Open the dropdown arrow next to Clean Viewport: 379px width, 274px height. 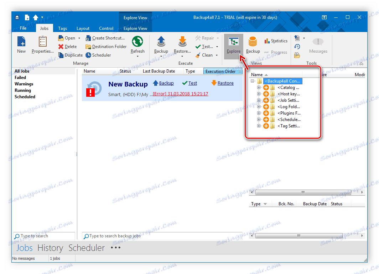tap(217, 55)
